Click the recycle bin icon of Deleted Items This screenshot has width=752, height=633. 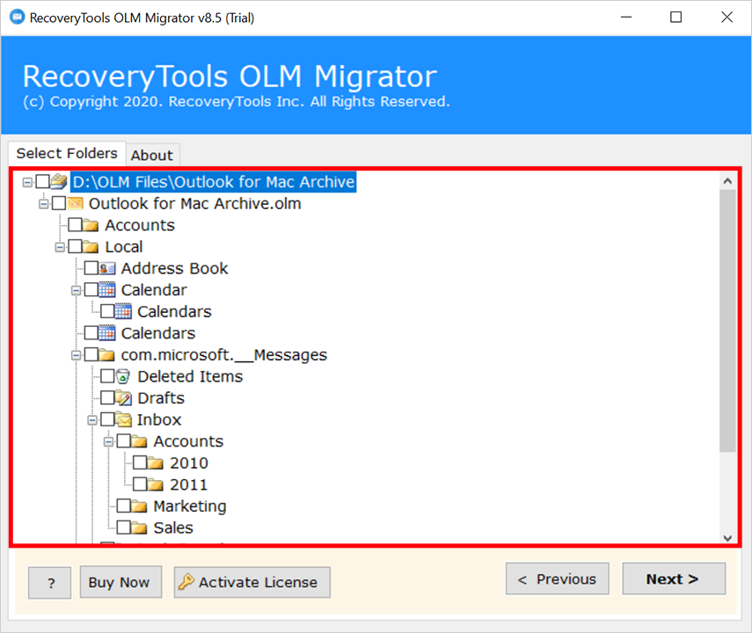tap(123, 376)
